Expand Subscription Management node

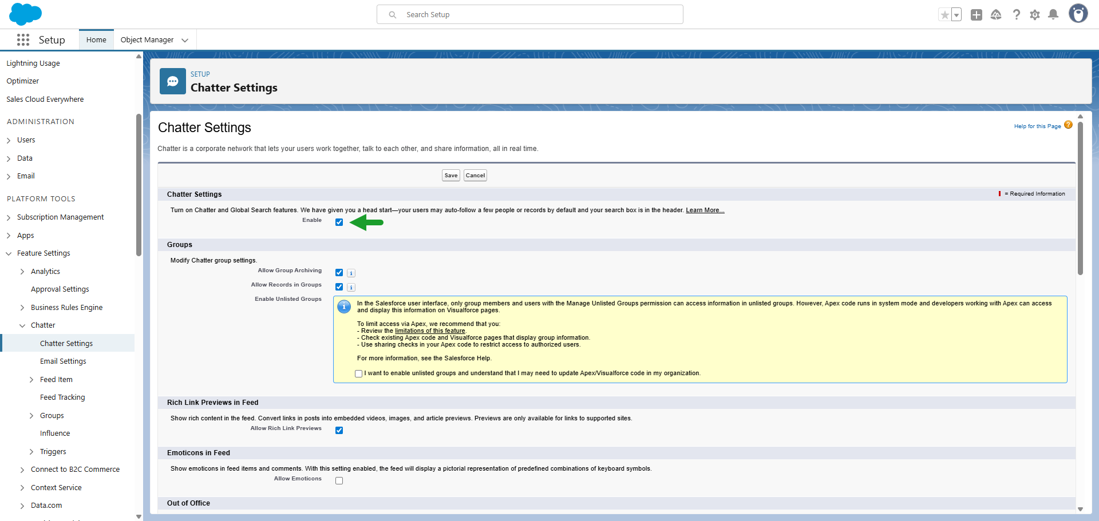point(9,218)
